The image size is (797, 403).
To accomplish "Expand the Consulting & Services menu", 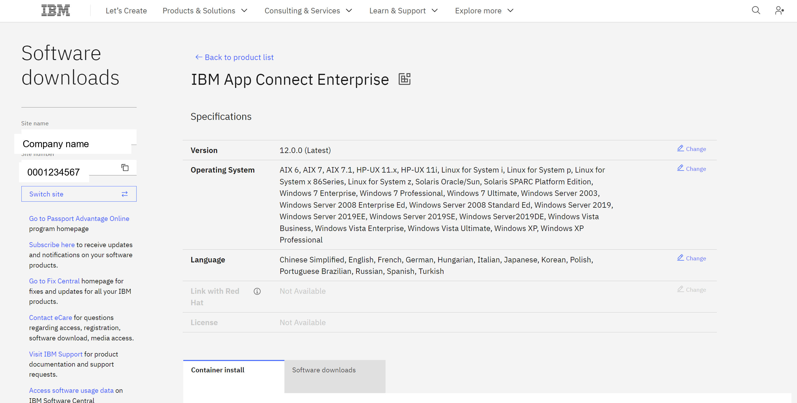I will click(x=308, y=10).
